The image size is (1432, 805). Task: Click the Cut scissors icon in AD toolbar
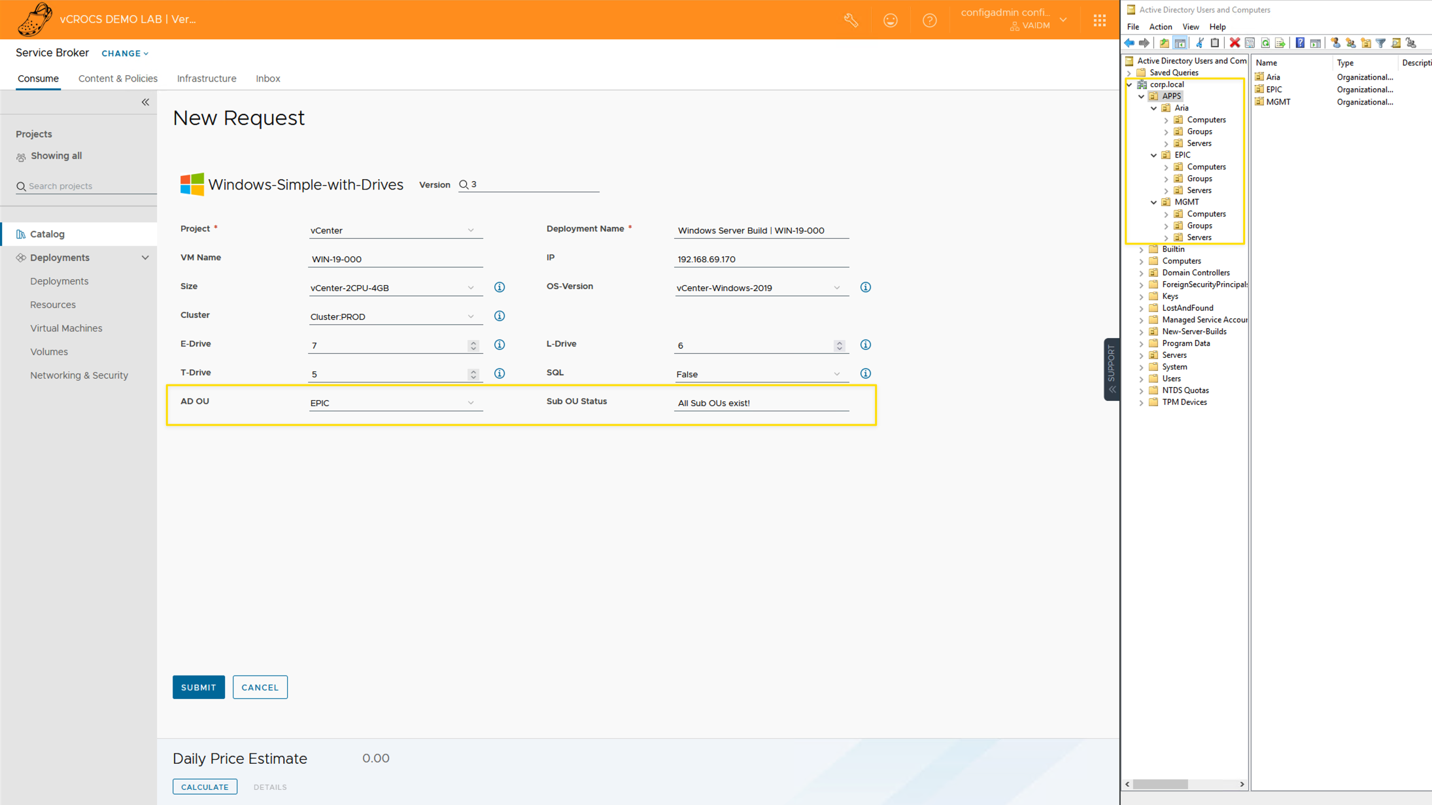1199,43
